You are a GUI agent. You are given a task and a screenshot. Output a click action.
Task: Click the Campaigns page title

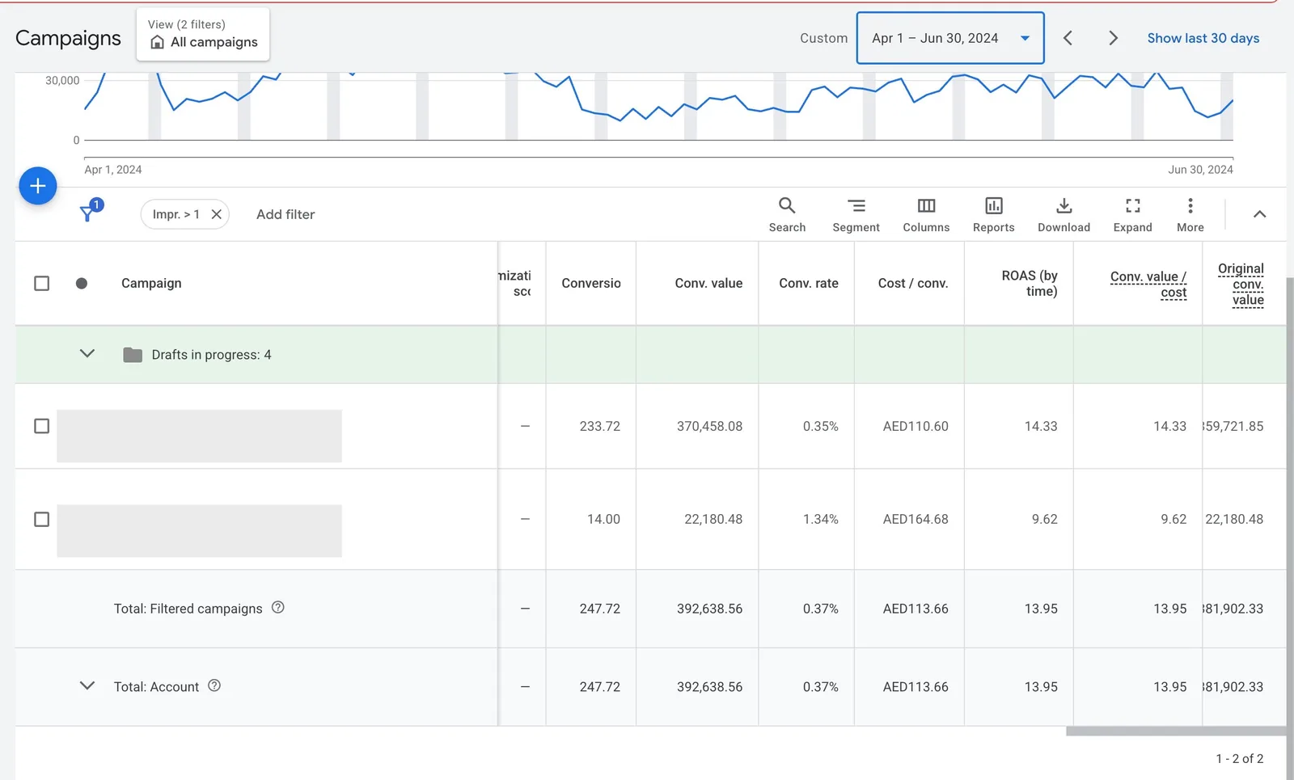pyautogui.click(x=68, y=38)
